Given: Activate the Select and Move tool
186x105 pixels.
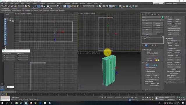Looking at the screenshot, I should point(39,6).
